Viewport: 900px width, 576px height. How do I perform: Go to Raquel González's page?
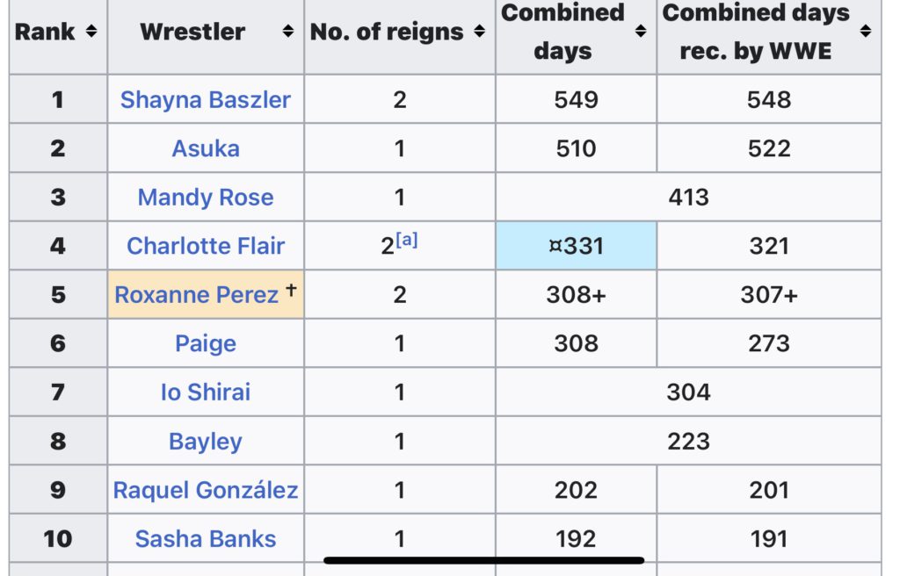tap(206, 490)
